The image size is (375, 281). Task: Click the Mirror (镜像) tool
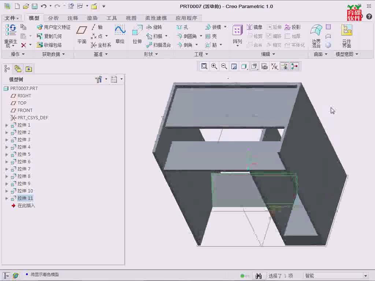coord(255,27)
